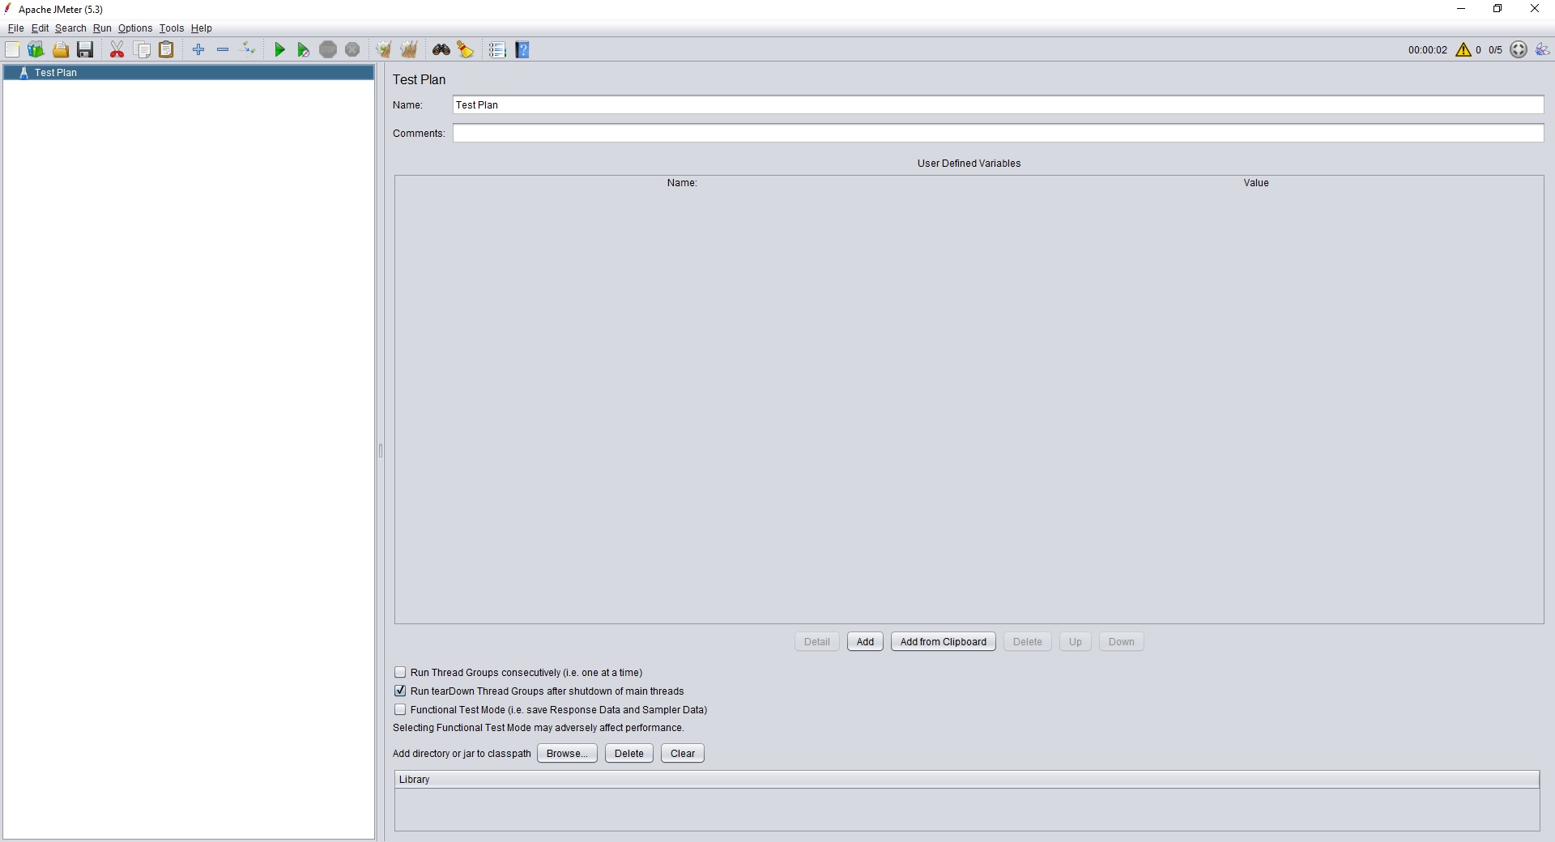
Task: Focus the Comments input field
Action: click(x=998, y=133)
